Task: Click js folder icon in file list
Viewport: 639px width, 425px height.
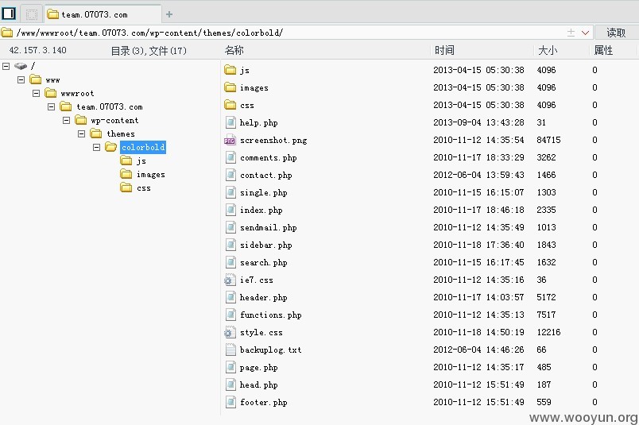Action: (230, 70)
